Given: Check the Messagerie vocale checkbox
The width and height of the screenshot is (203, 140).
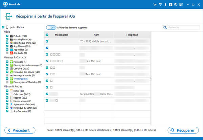Looking at the screenshot, I should 7,75.
